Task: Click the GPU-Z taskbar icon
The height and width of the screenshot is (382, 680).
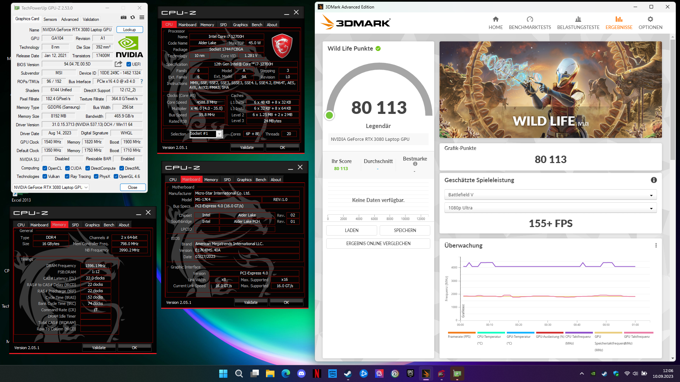Action: pyautogui.click(x=457, y=374)
